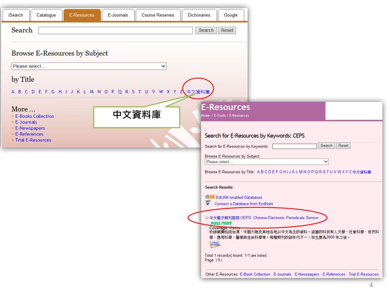This screenshot has width=390, height=292.
Task: Click Home in the breadcrumb
Action: point(205,116)
